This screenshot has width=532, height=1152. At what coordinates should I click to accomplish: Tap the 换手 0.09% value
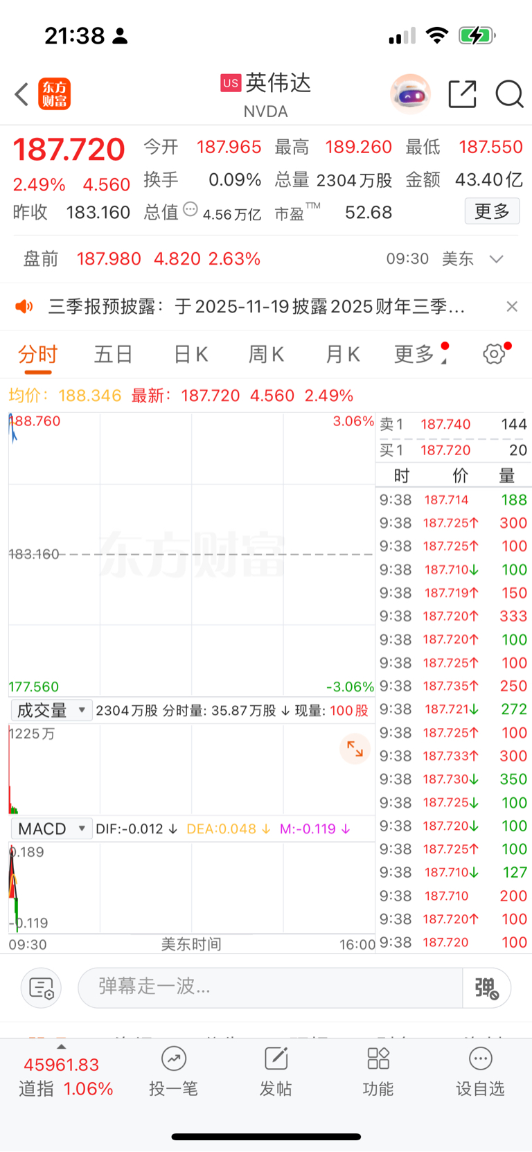pos(235,180)
